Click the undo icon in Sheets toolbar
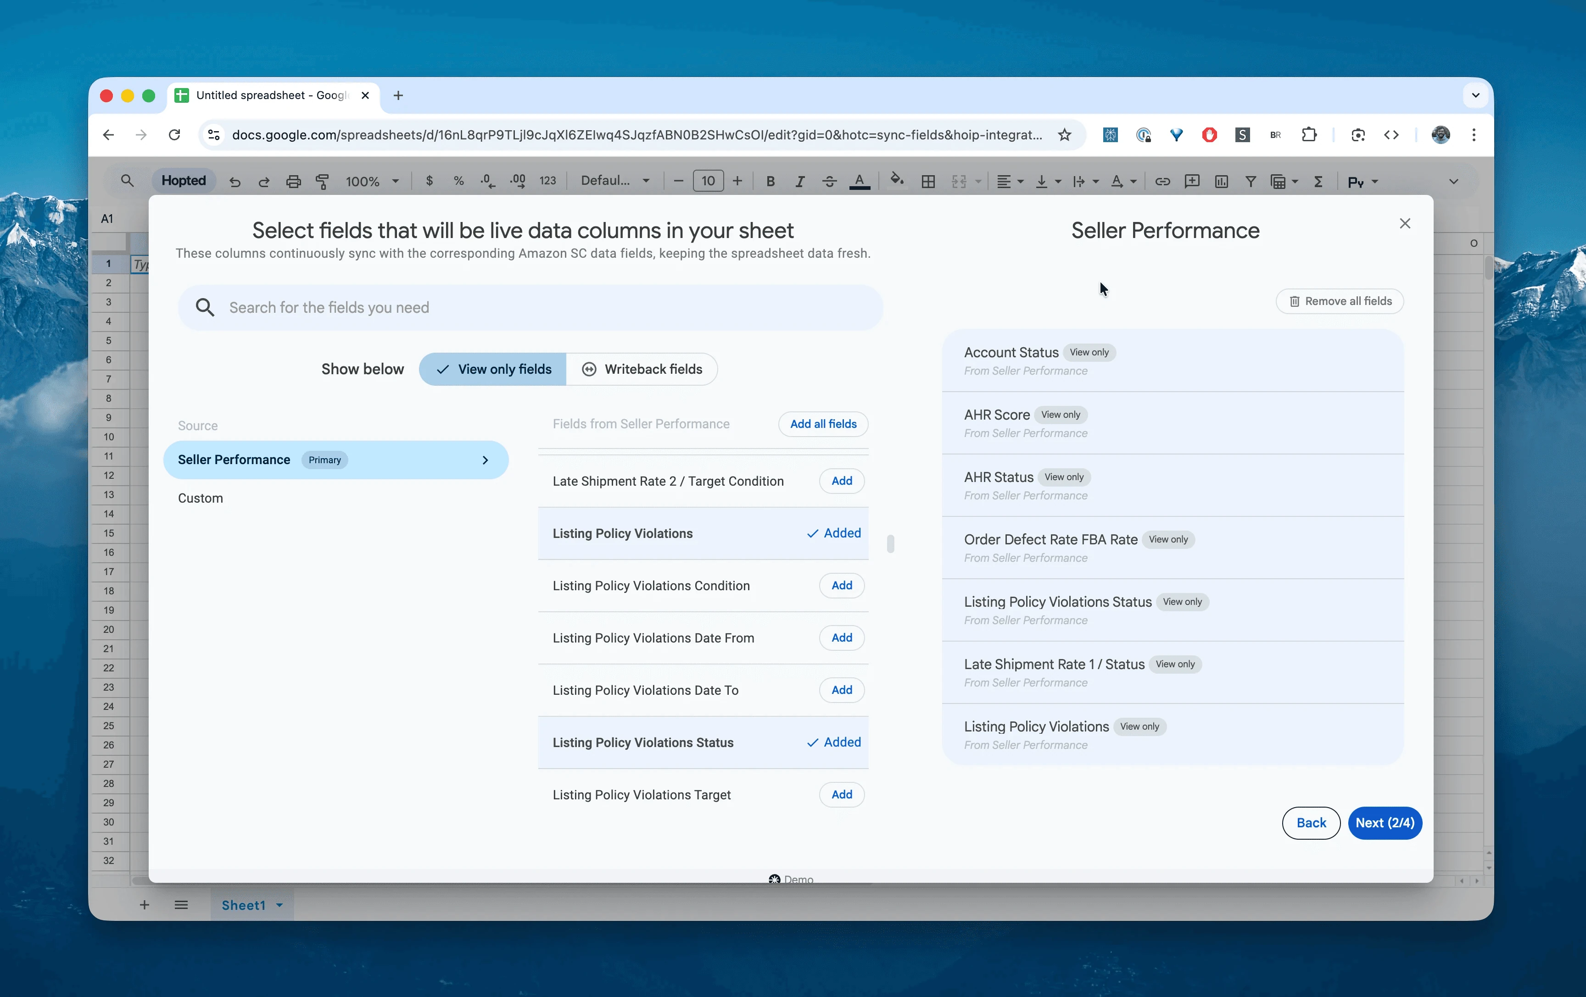This screenshot has height=997, width=1586. [x=235, y=182]
